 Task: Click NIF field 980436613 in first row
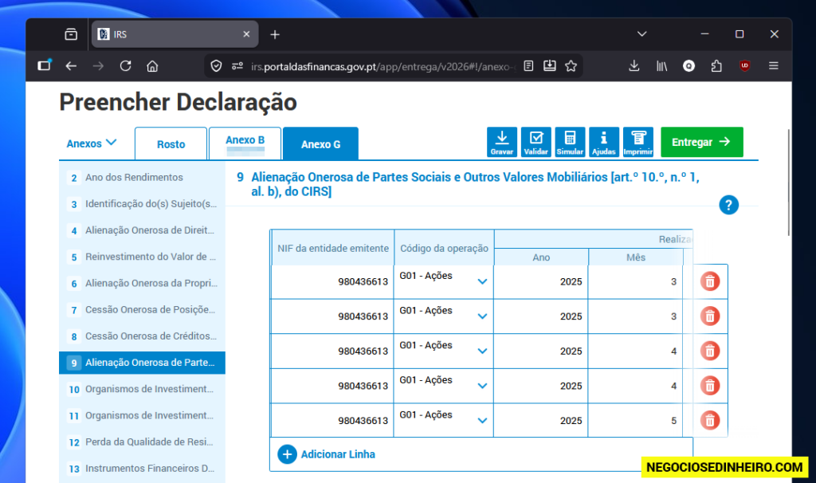coord(332,281)
